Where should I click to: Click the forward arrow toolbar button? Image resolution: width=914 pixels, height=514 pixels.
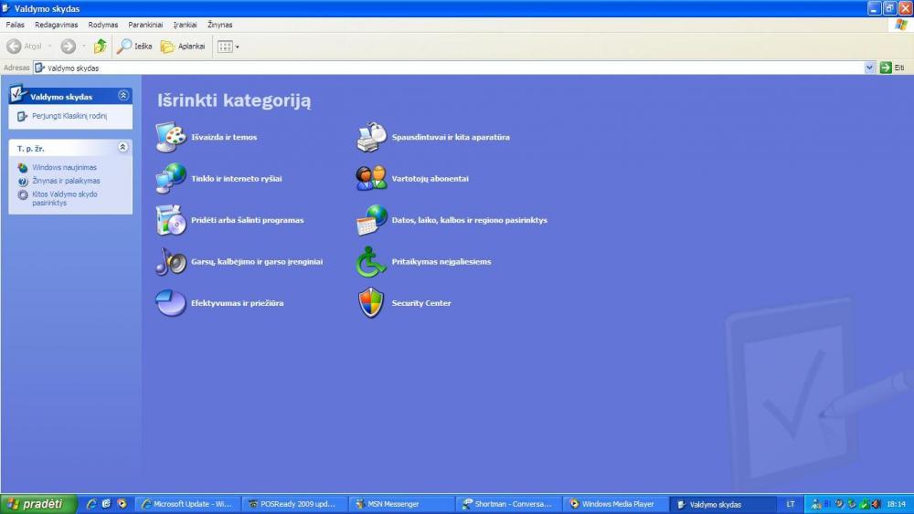point(69,46)
